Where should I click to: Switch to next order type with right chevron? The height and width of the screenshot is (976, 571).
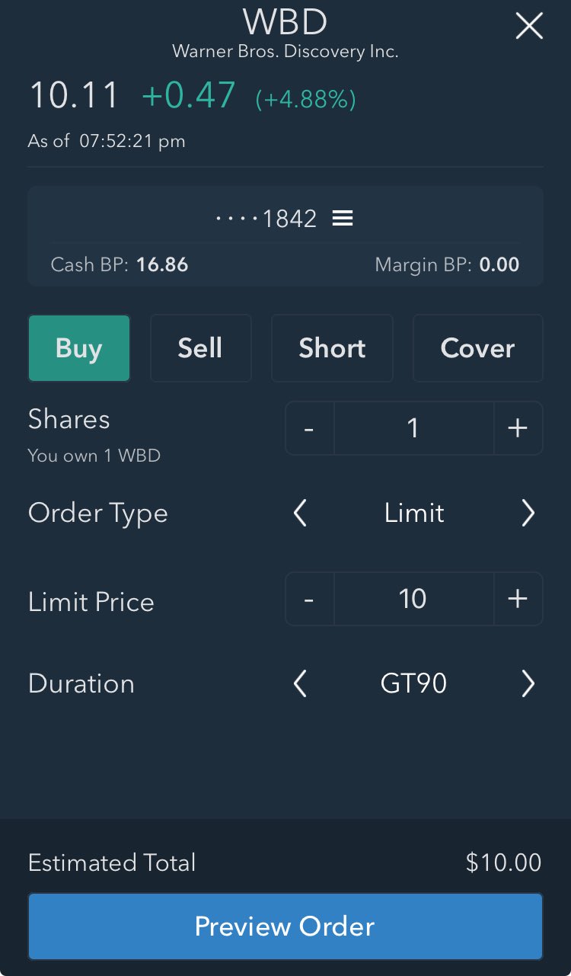528,514
